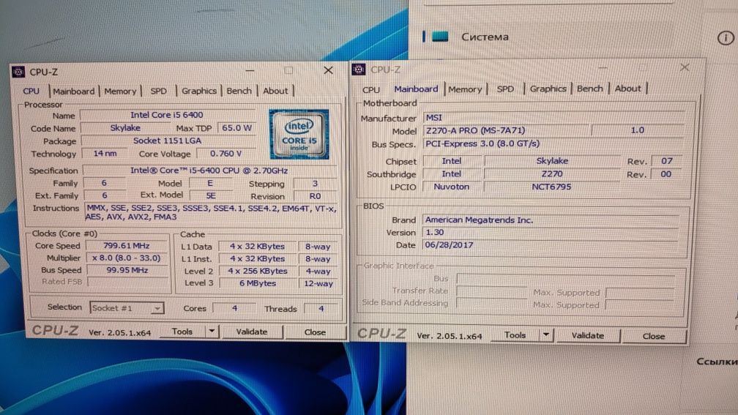Screen dimensions: 738x415
Task: Click the Система heading in Settings window
Action: [485, 37]
